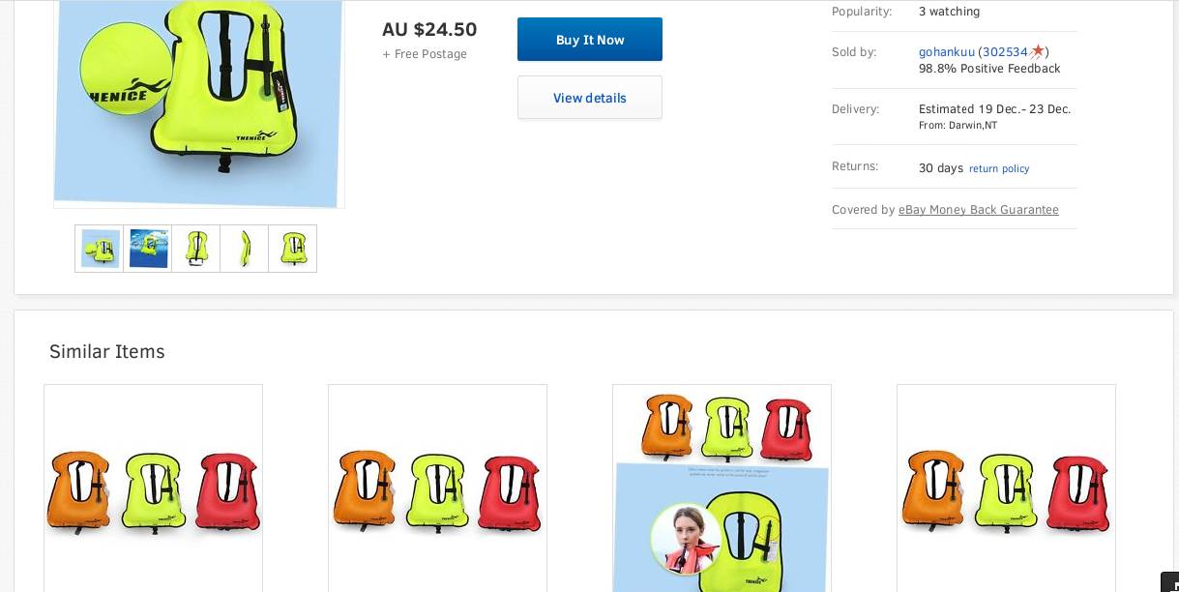Viewport: 1179px width, 592px height.
Task: Click the Buy It Now button
Action: pyautogui.click(x=590, y=40)
